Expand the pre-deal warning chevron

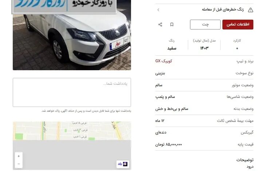158,10
